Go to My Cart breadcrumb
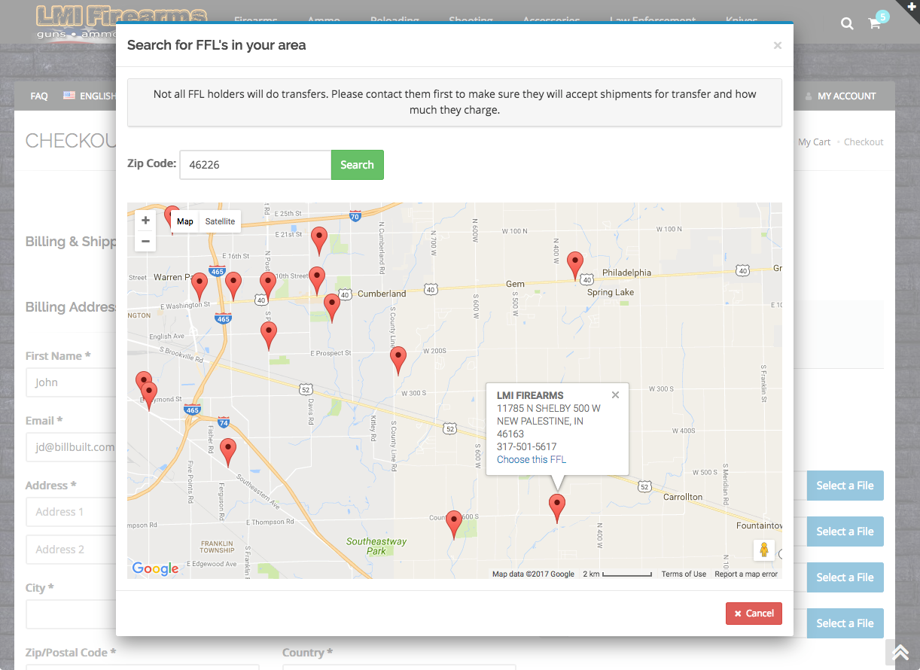 (x=814, y=142)
